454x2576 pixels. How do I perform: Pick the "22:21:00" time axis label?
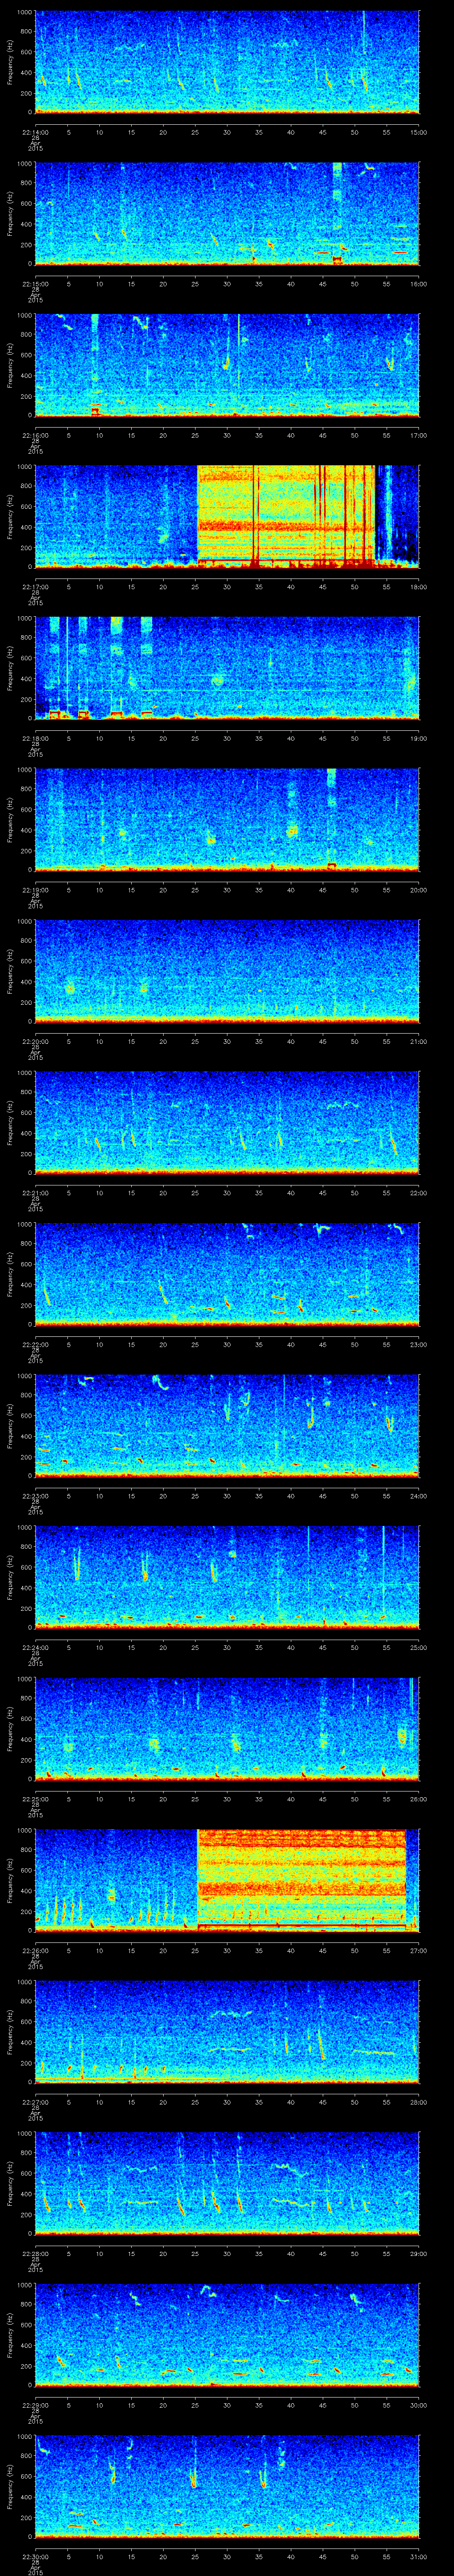click(x=35, y=1193)
